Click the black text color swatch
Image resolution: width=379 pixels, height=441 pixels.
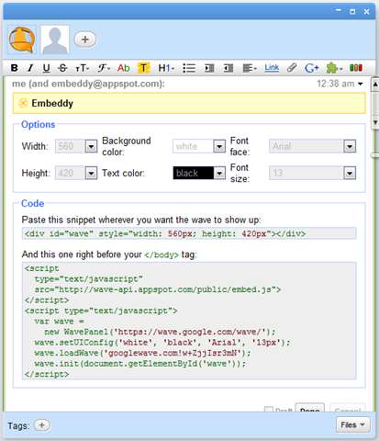pos(193,173)
